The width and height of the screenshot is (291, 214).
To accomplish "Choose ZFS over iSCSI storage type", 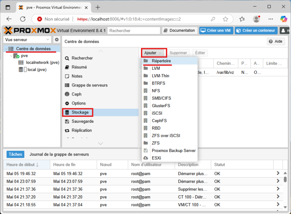I will click(170, 136).
